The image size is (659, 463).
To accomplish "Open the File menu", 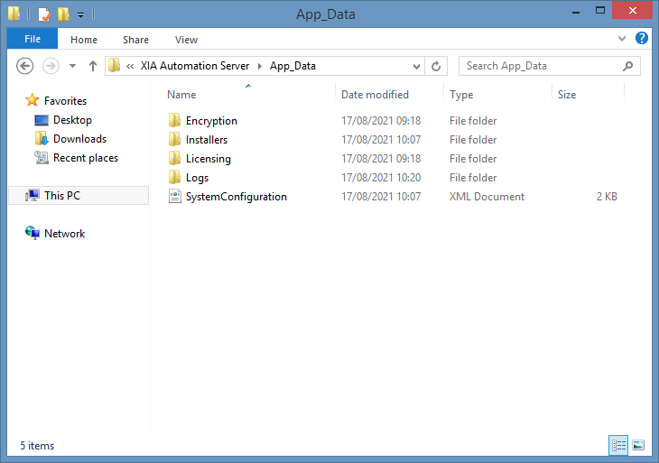I will coord(32,39).
